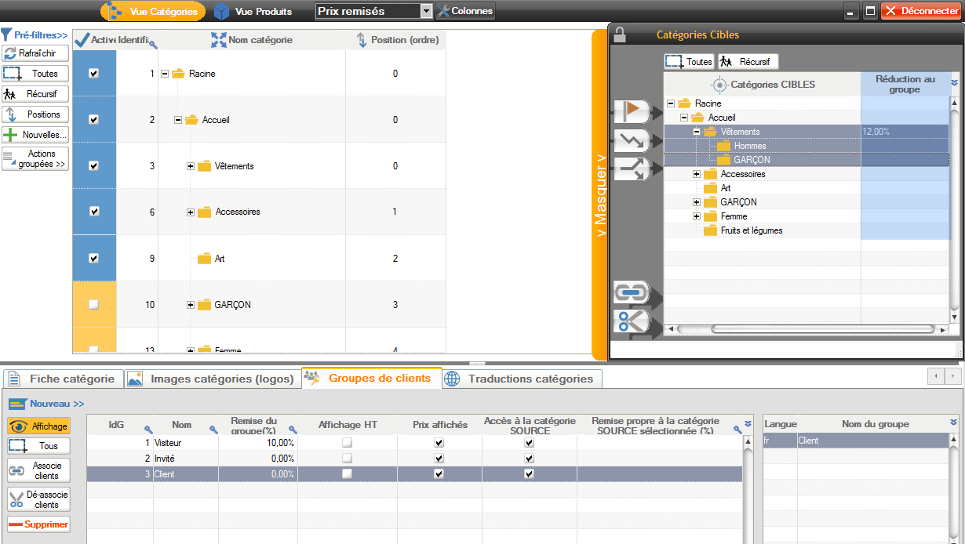Click the orange play arrow transfer icon
Viewport: 965px width, 544px height.
coord(632,111)
